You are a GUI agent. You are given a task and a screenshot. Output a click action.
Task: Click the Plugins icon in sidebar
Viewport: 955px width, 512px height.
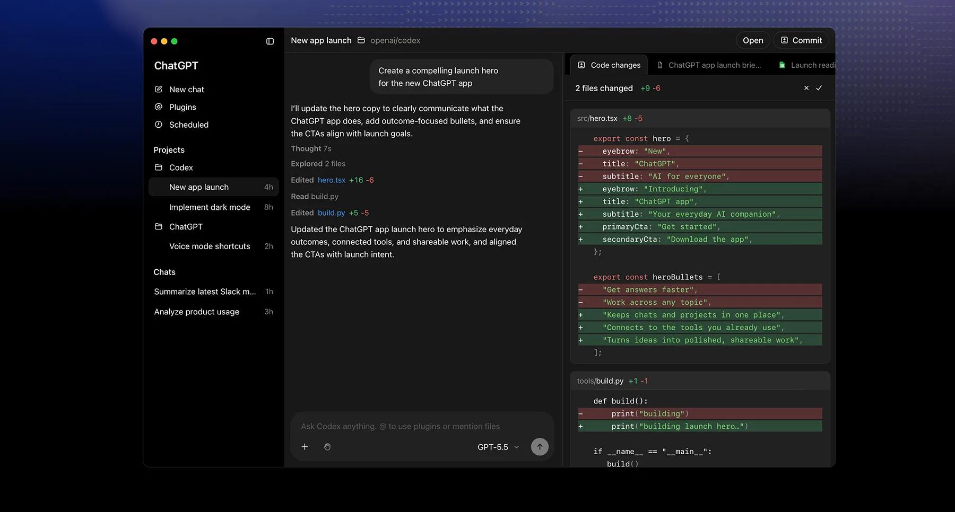[x=158, y=107]
